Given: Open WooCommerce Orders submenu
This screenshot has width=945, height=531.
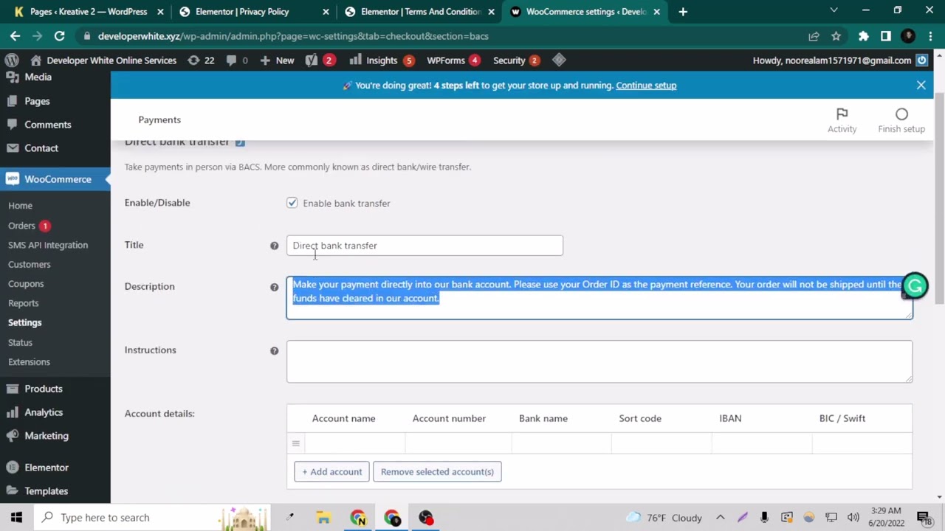Looking at the screenshot, I should [x=21, y=226].
